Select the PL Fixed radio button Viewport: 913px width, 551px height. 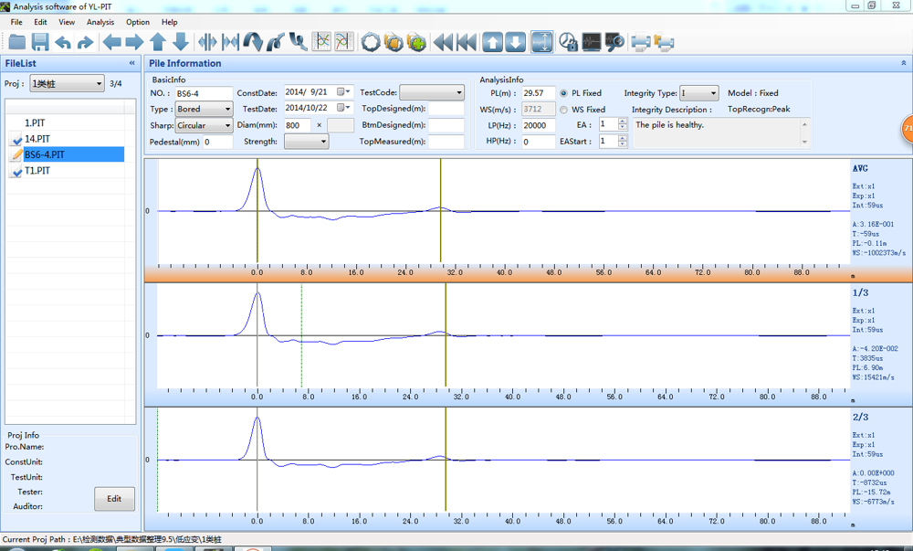pos(563,93)
